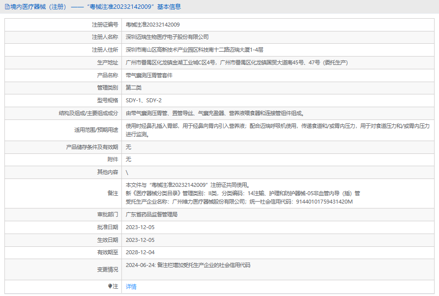Screen dimensions: 439x296
Task: Select the credit code 91440101759431420M line
Action: pyautogui.click(x=239, y=202)
